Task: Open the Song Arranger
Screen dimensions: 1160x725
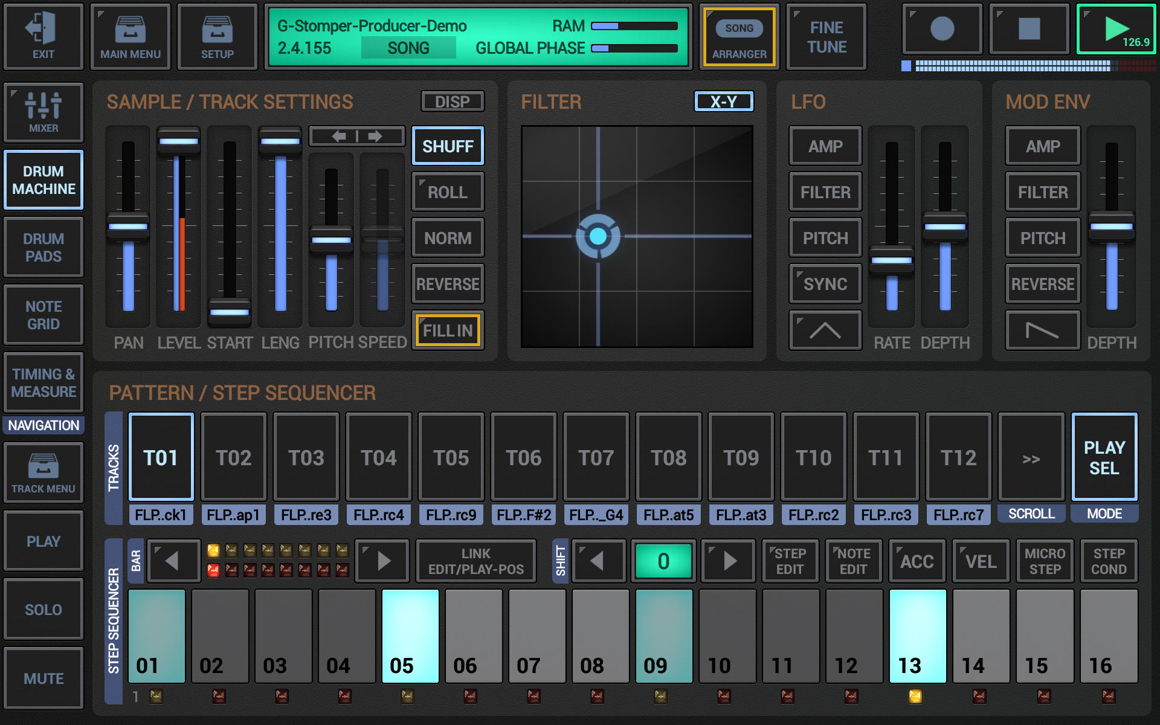Action: (739, 37)
